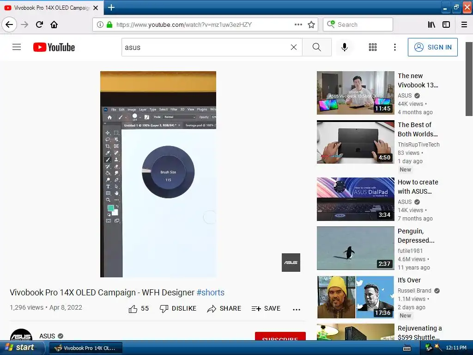The width and height of the screenshot is (473, 355).
Task: Select the Vivobook Pro 14X OLED Campaign tab
Action: (x=52, y=8)
